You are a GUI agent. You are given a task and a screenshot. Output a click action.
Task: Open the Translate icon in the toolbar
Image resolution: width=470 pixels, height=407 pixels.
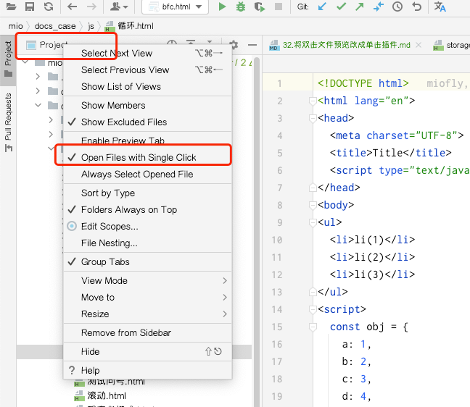pos(440,7)
